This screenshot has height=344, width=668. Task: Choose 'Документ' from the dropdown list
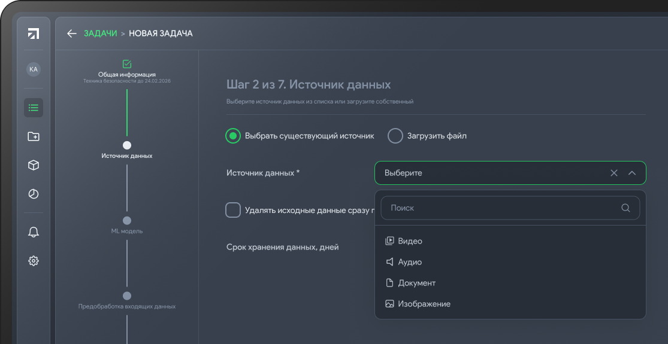pos(416,283)
